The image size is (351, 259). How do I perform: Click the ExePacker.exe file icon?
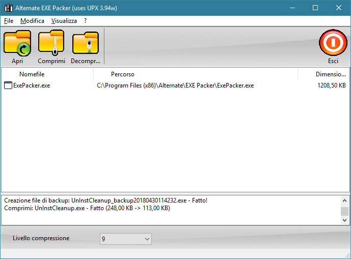click(8, 85)
